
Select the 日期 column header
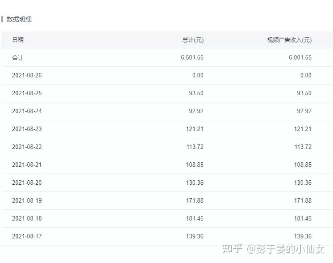click(x=18, y=40)
